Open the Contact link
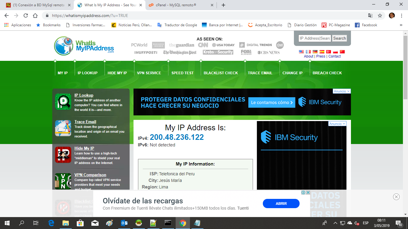408x229 pixels. 335,56
